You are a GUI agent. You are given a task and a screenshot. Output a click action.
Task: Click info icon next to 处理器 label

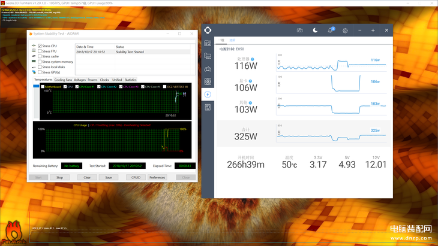pos(252,59)
